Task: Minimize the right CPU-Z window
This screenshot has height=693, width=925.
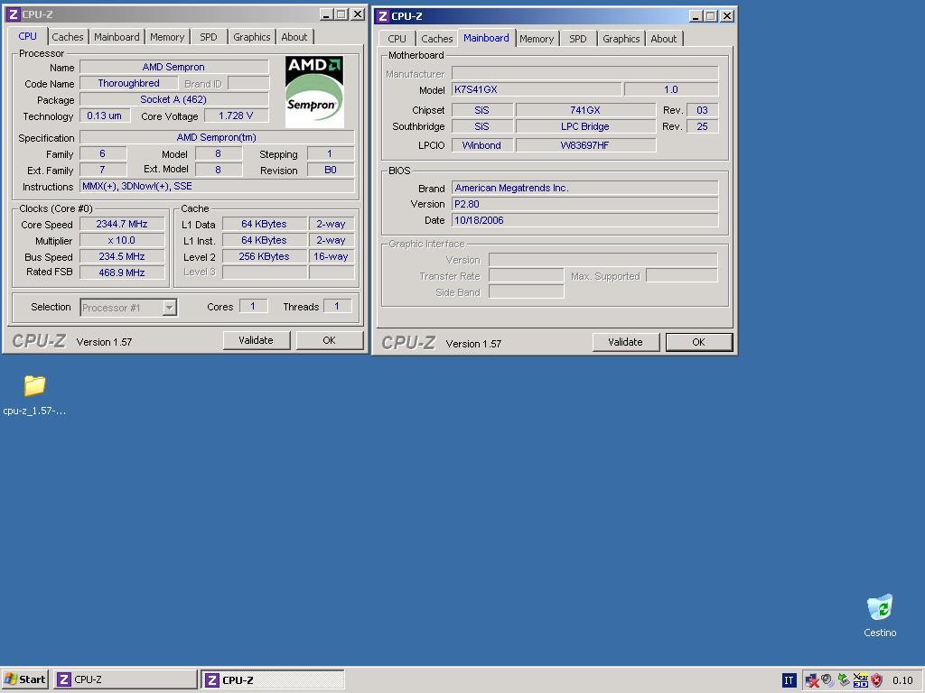Action: [696, 16]
